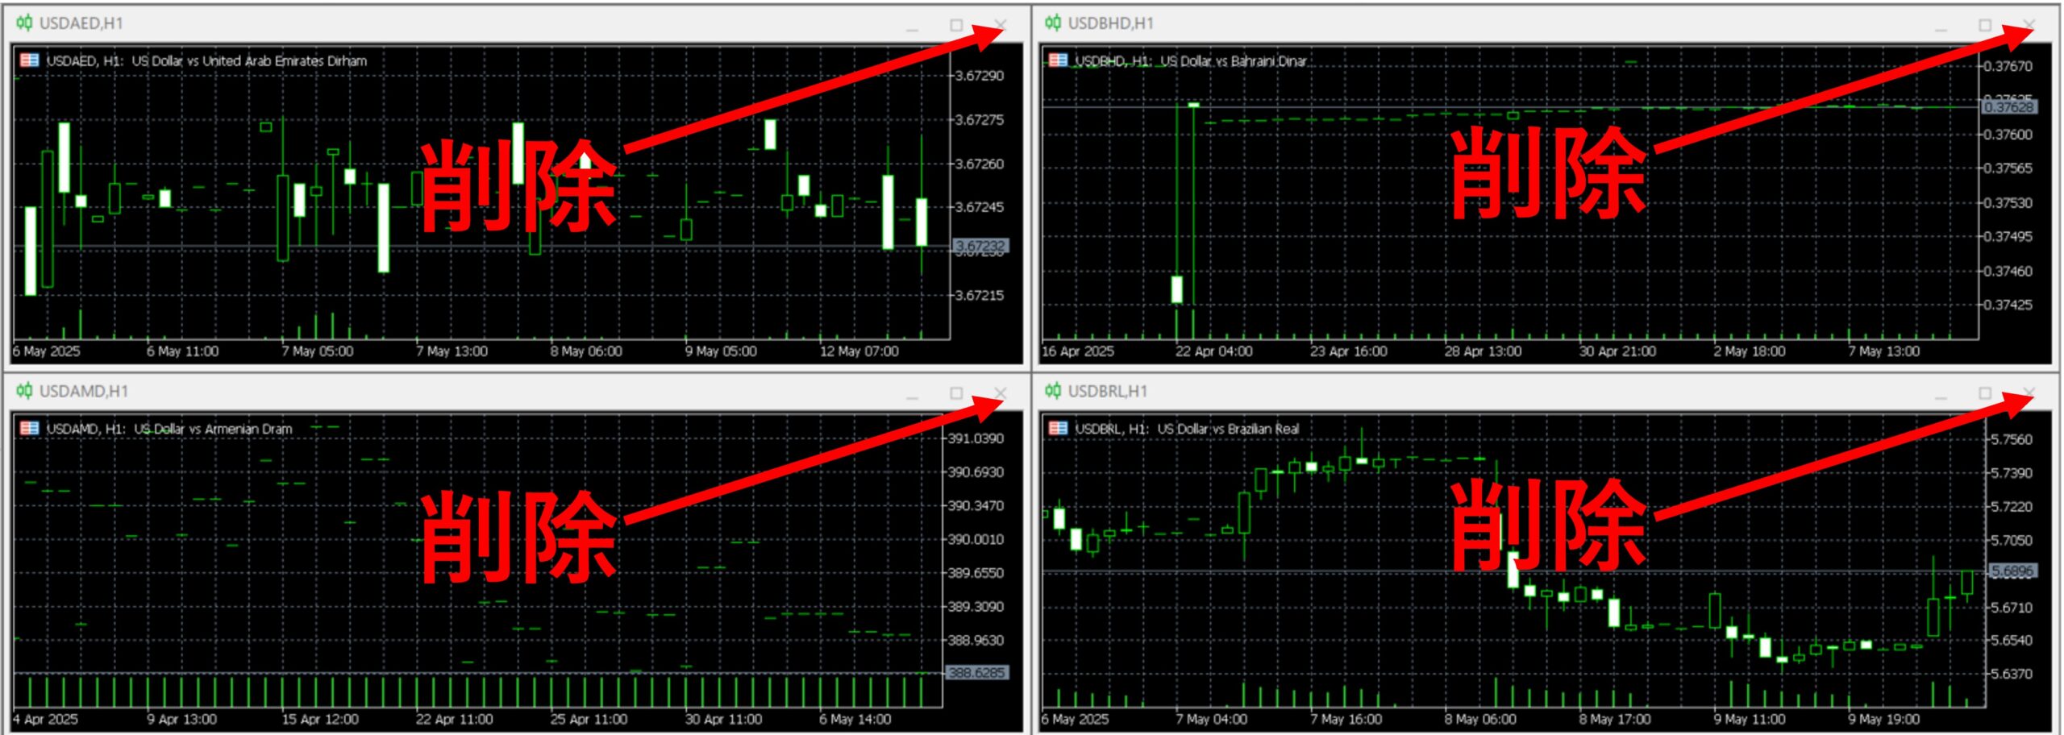Open one-click trading panel icon on USDBRL chart
Viewport: 2064px width, 735px height.
(x=1058, y=427)
